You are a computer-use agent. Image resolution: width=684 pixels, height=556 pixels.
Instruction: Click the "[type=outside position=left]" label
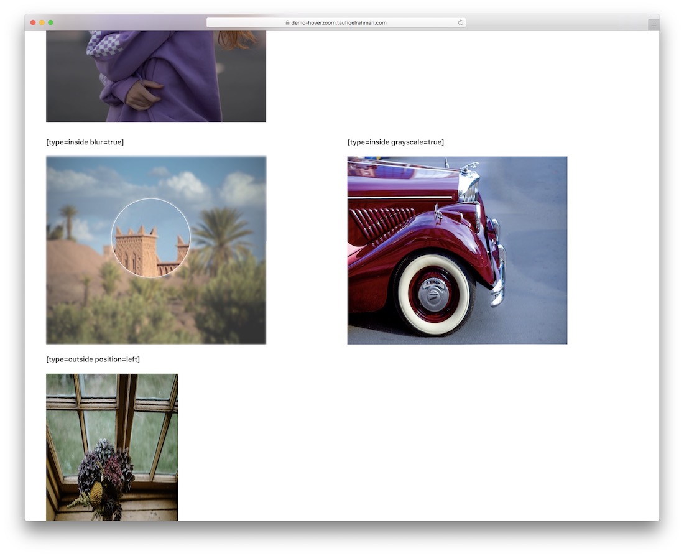[x=93, y=359]
